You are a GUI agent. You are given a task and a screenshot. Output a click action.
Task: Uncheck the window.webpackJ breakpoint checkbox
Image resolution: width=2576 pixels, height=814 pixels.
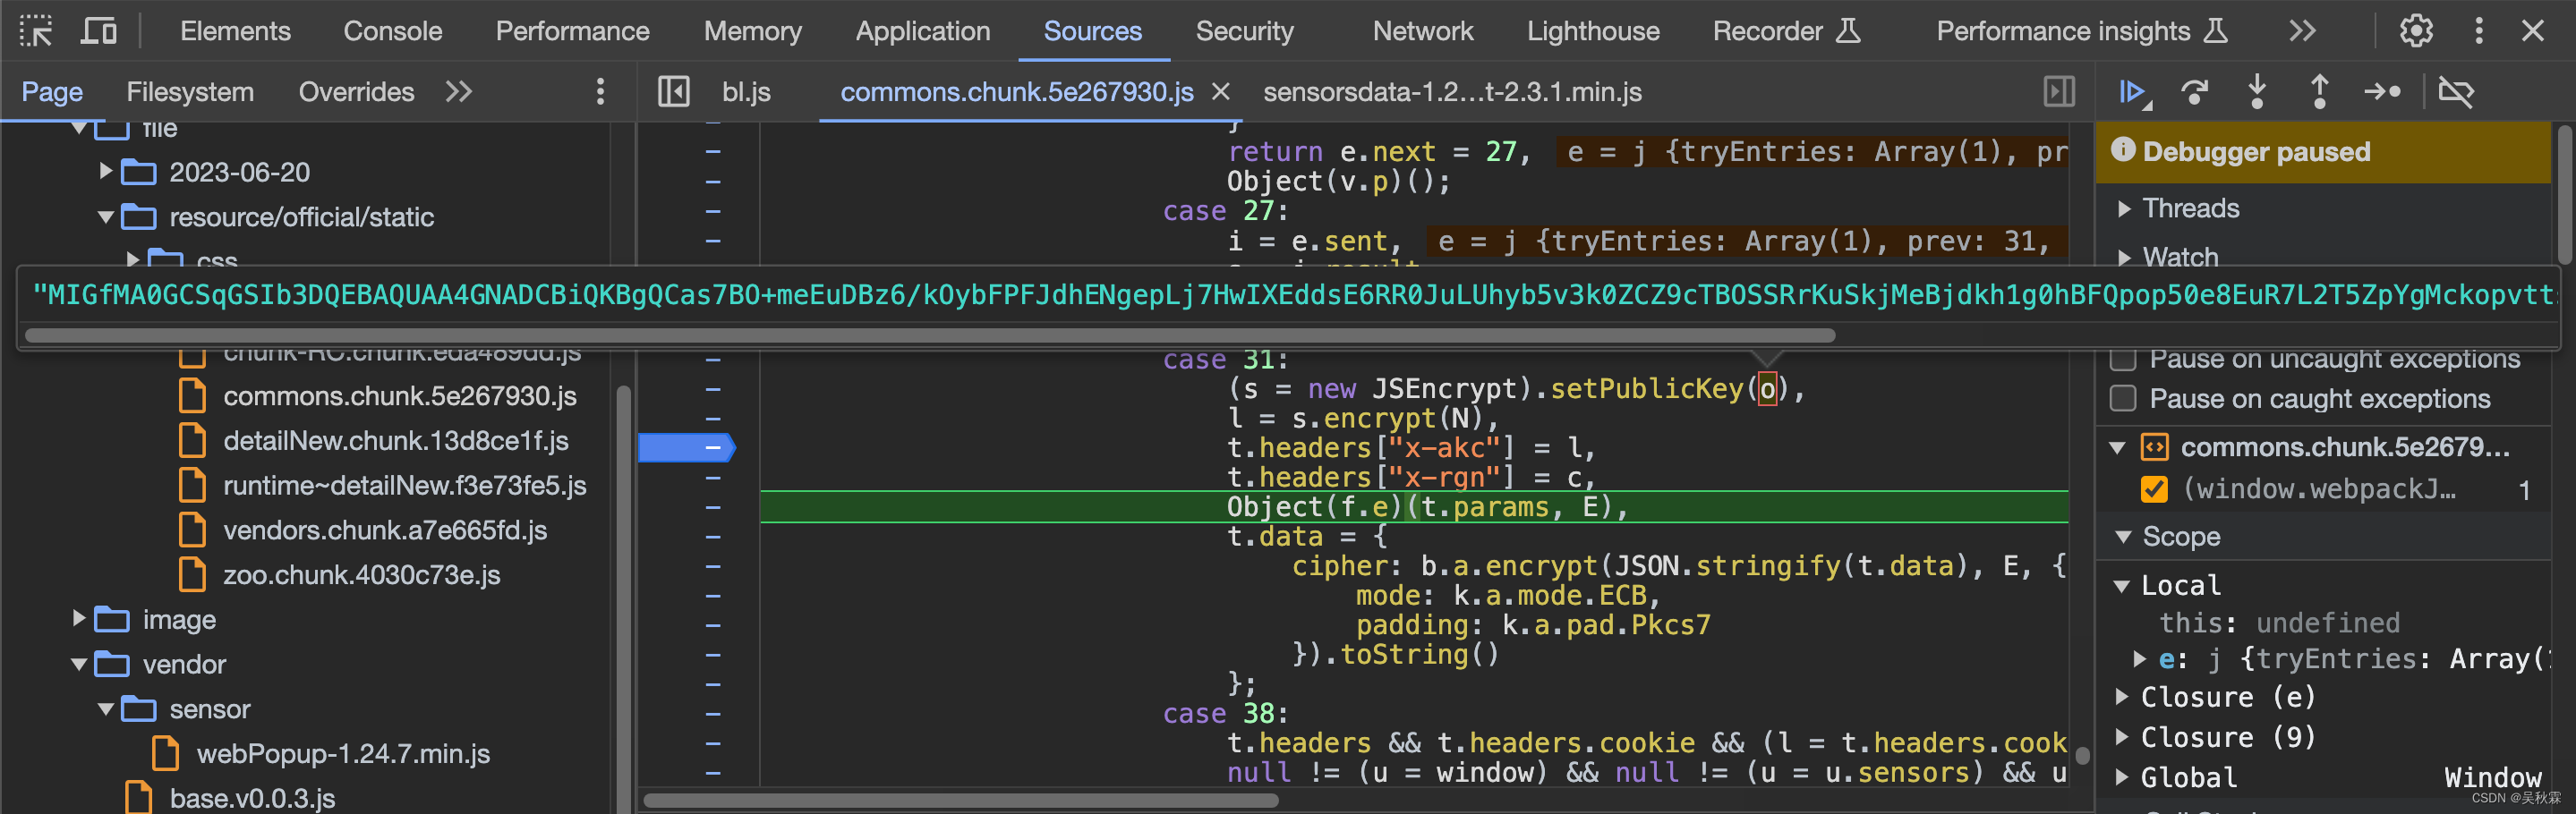pyautogui.click(x=2154, y=489)
